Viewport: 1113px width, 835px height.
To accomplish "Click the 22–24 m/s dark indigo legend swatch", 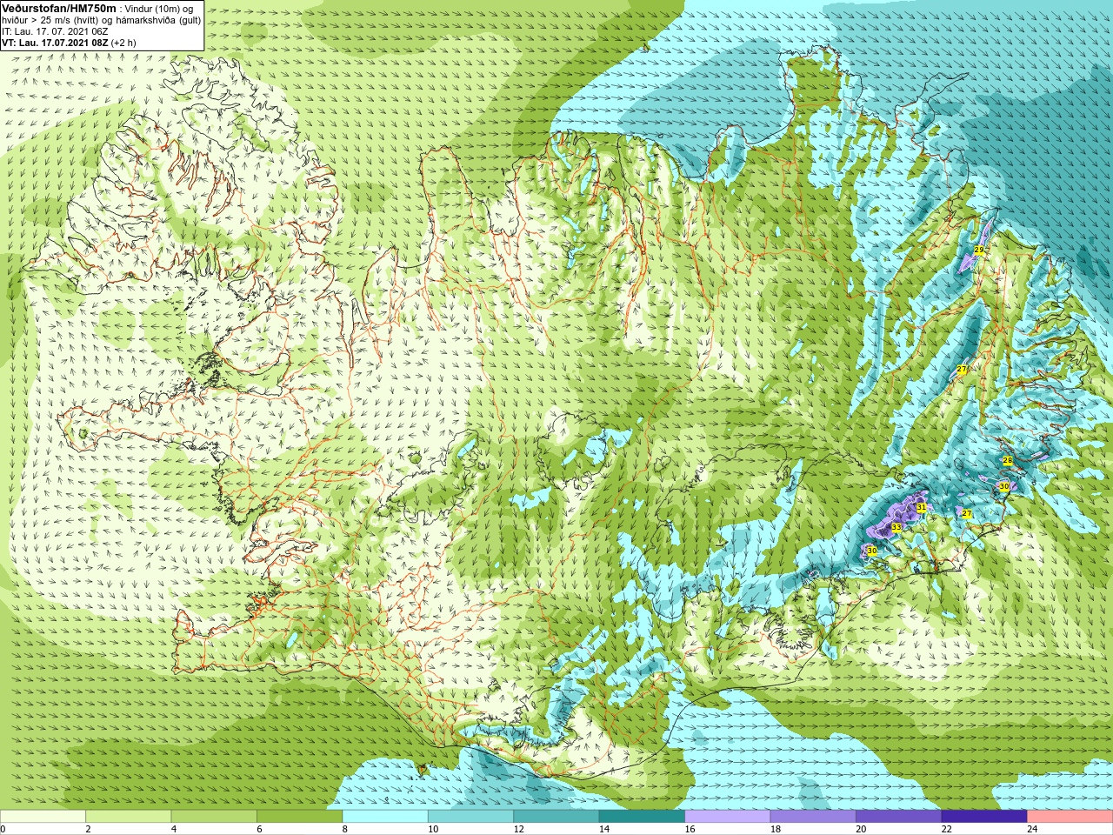I will (x=984, y=817).
